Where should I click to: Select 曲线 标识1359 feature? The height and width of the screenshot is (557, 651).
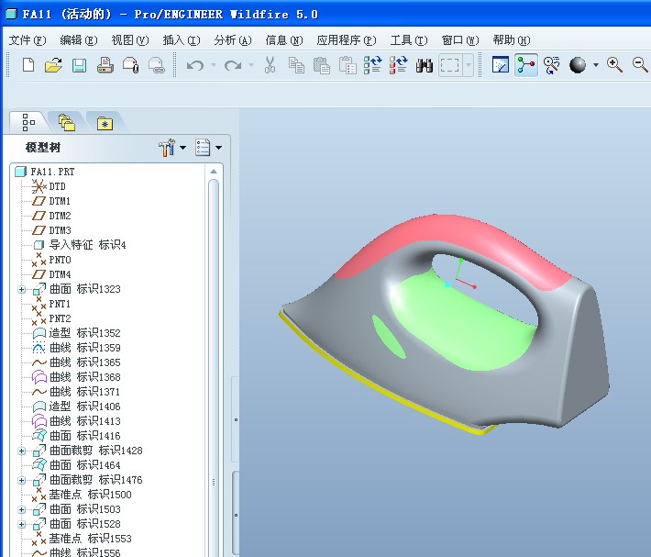[76, 348]
